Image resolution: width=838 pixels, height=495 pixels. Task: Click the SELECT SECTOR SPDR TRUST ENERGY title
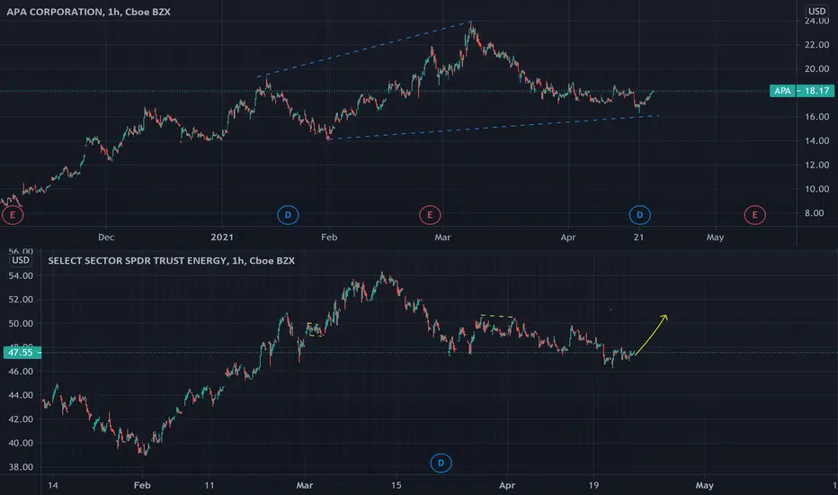pos(171,261)
